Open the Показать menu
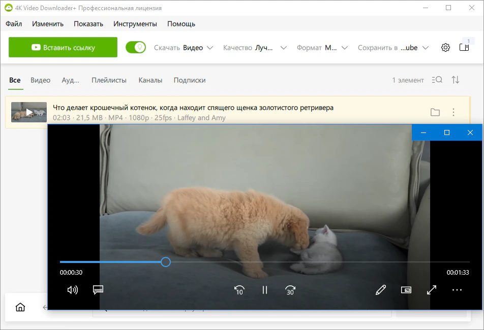 click(88, 24)
